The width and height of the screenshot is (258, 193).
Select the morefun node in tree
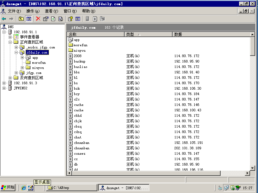point(39,63)
